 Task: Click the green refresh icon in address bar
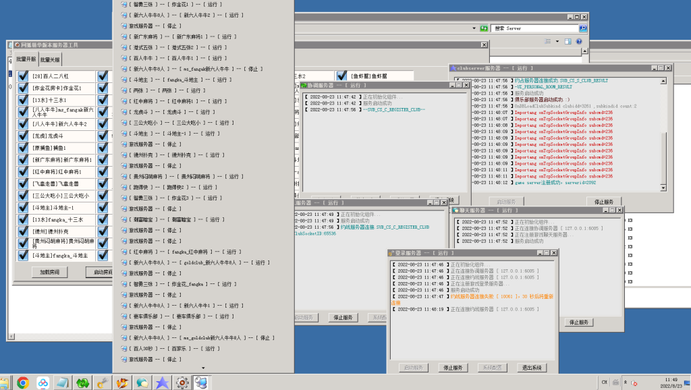pyautogui.click(x=484, y=28)
